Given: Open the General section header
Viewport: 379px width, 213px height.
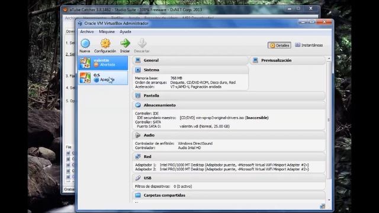Looking at the screenshot, I should (x=190, y=60).
